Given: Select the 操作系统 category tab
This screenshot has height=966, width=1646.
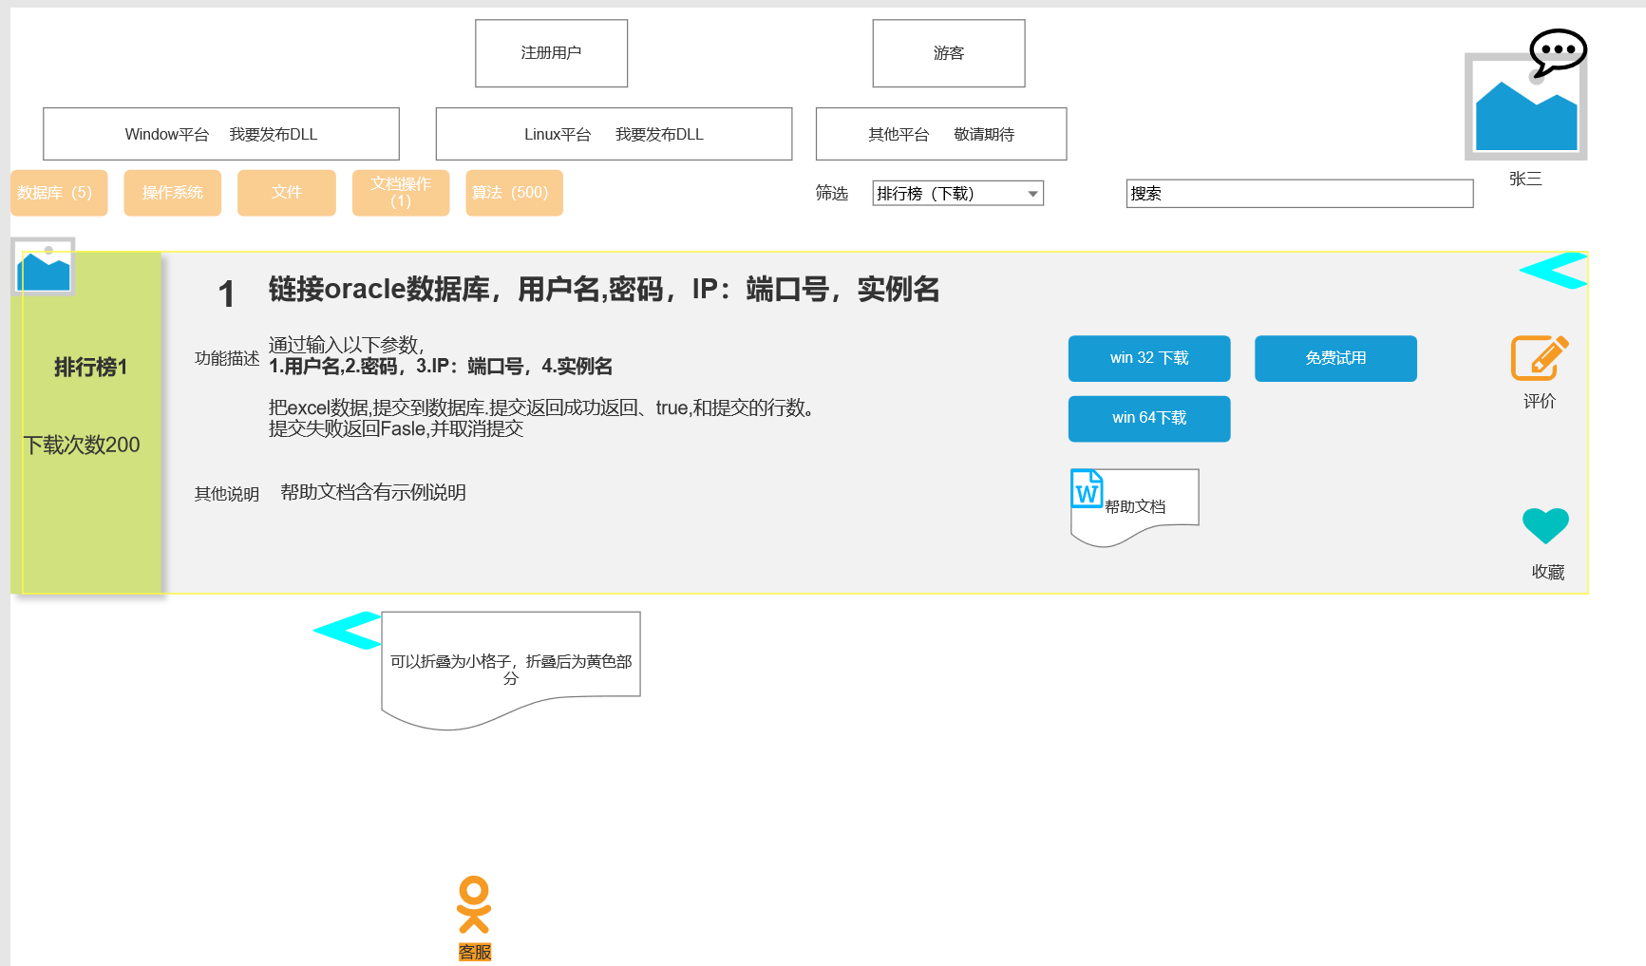Looking at the screenshot, I should [x=172, y=193].
